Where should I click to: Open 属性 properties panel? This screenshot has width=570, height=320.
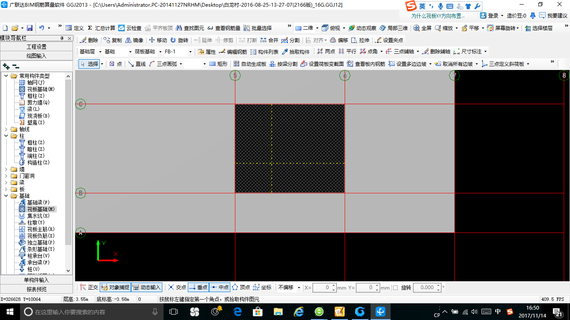pyautogui.click(x=207, y=52)
